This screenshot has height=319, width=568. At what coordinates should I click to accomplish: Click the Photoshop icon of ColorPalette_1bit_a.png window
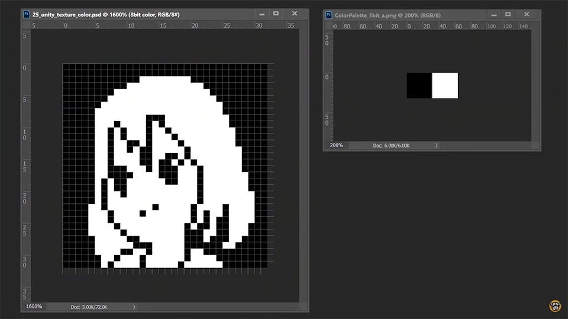pos(328,14)
